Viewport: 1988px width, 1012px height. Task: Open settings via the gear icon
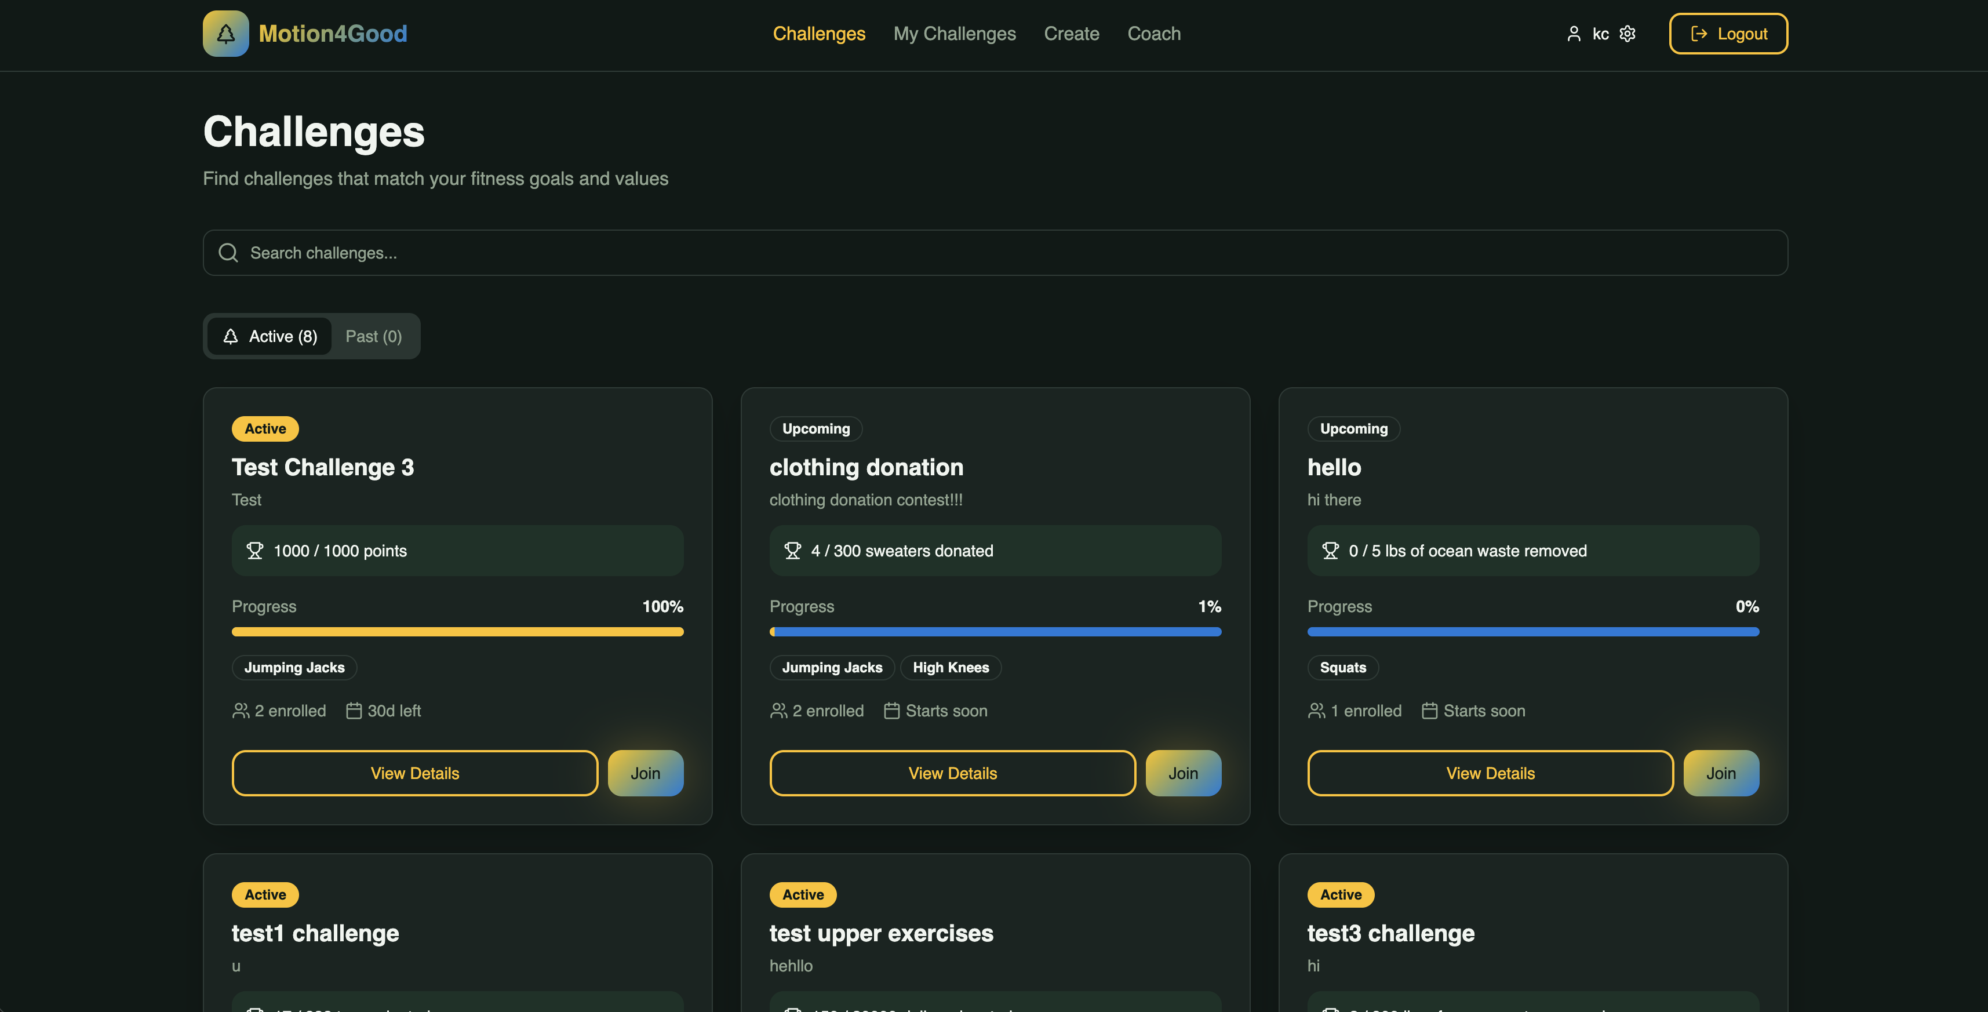1627,33
